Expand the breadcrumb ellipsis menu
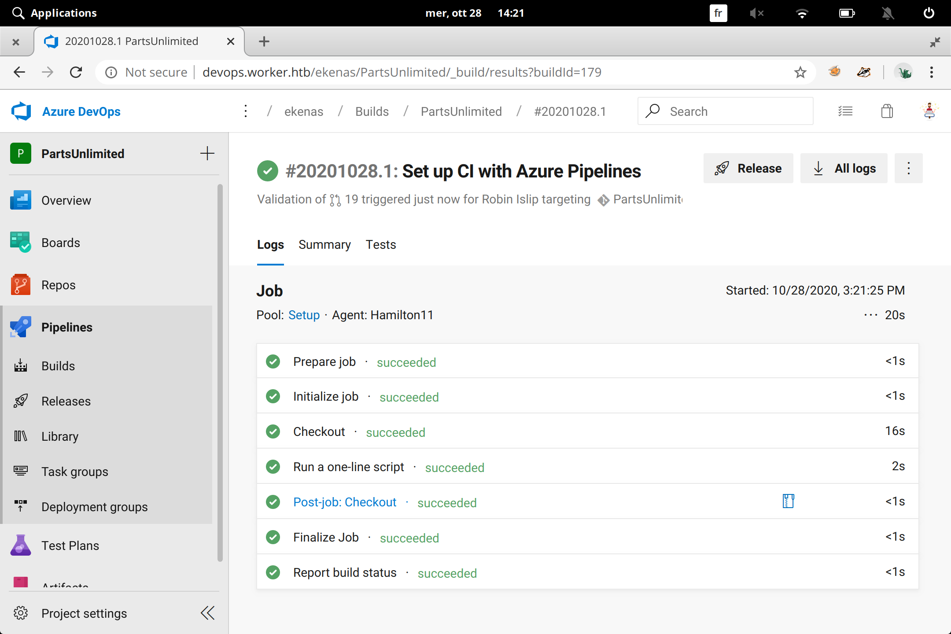Image resolution: width=951 pixels, height=634 pixels. point(246,111)
